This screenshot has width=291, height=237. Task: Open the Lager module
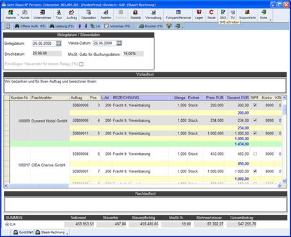click(x=199, y=15)
